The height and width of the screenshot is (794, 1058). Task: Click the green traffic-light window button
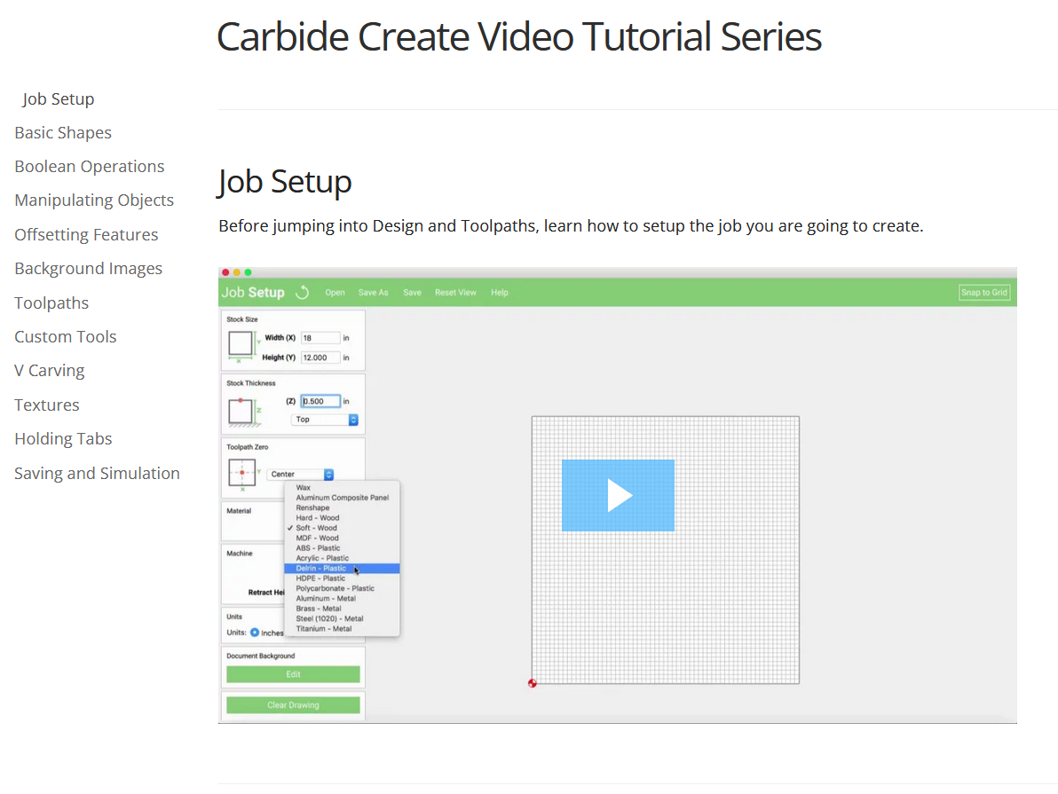(246, 274)
